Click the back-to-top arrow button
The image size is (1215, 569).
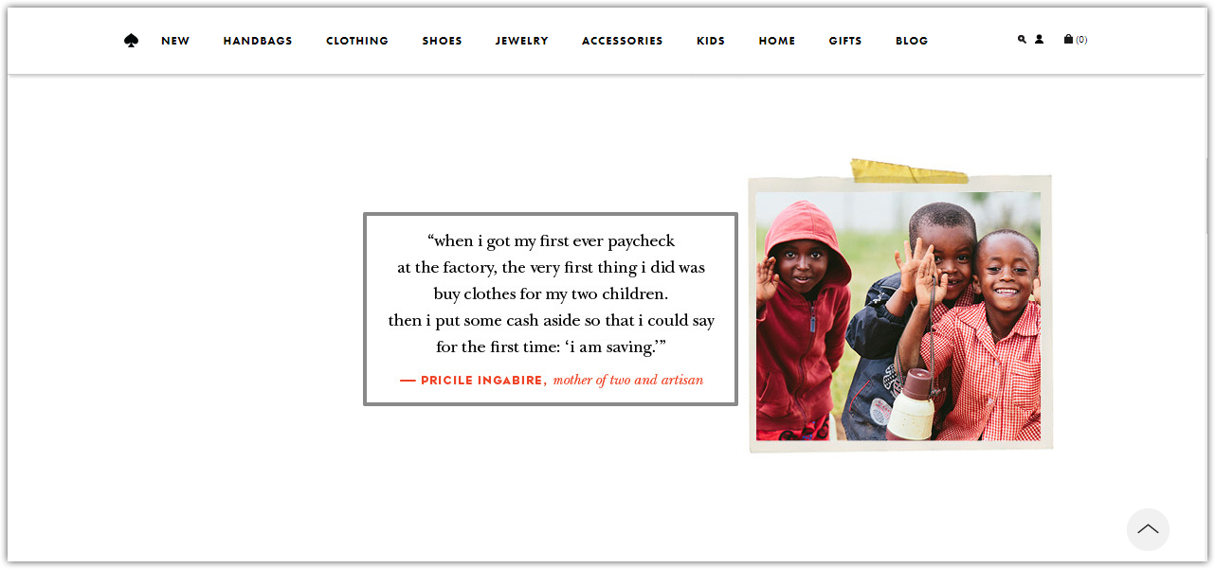click(x=1148, y=529)
